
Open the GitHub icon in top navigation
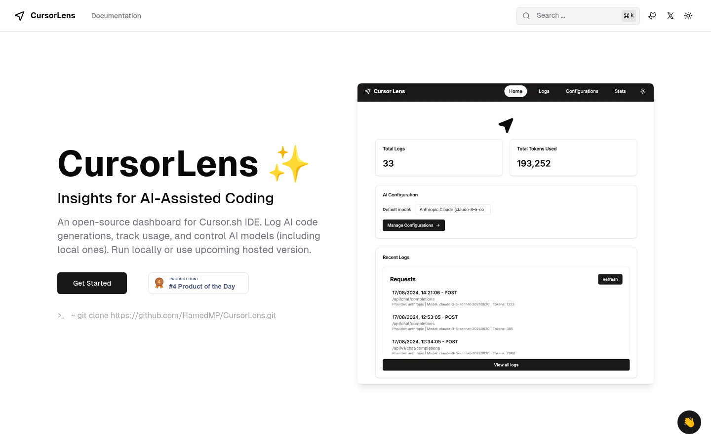click(652, 15)
